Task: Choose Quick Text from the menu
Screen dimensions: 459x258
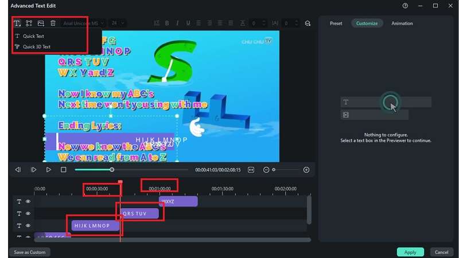Action: (x=33, y=36)
